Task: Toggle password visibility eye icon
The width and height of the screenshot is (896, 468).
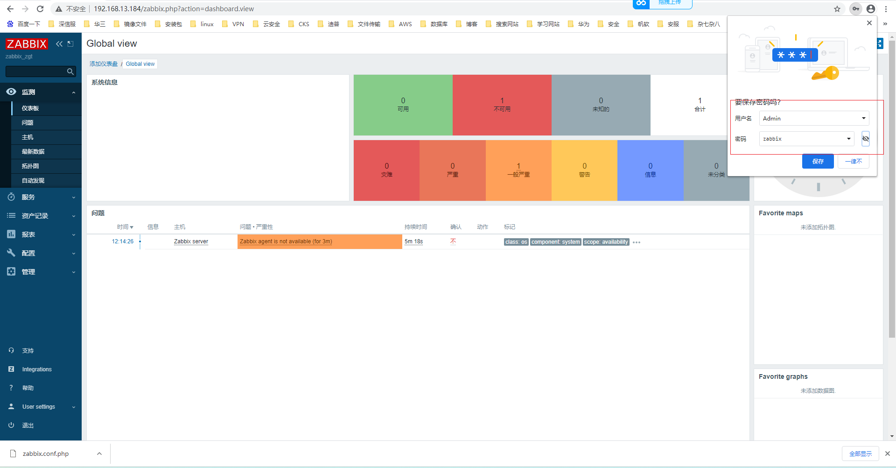Action: pos(866,139)
